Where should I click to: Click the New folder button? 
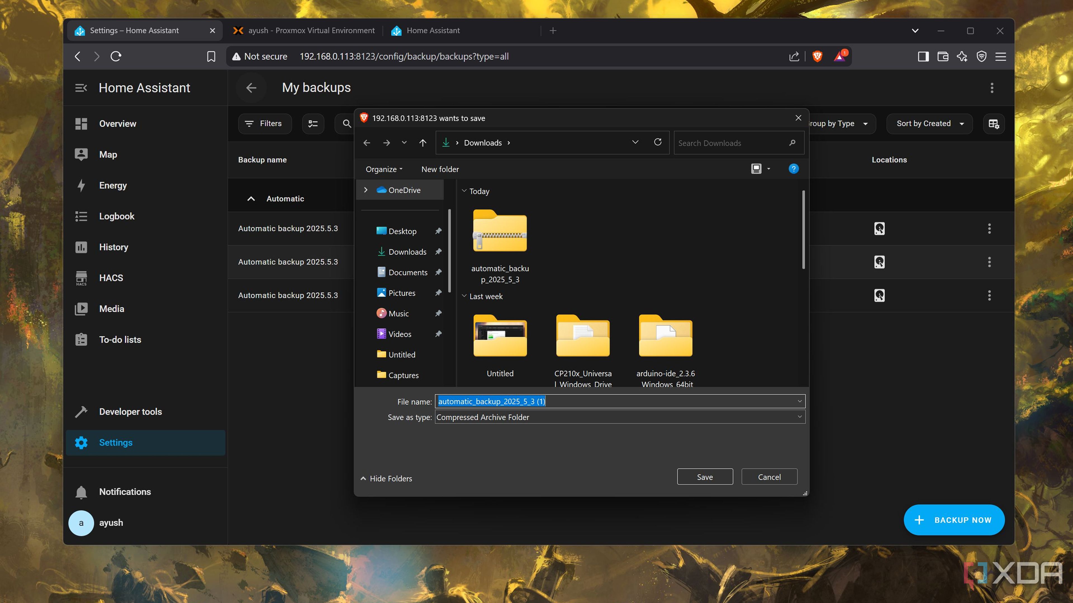pos(440,169)
